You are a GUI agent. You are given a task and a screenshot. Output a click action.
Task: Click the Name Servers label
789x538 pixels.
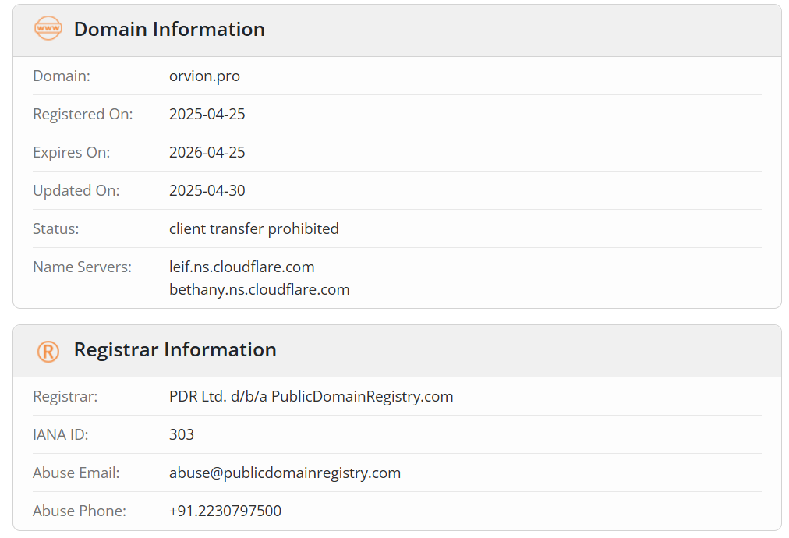[x=82, y=267]
